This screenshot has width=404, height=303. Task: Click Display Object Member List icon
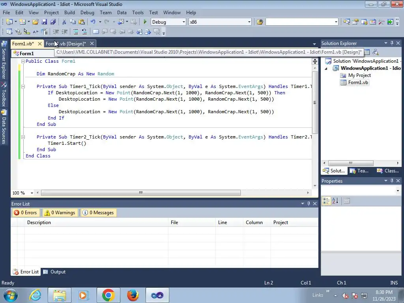click(9, 32)
